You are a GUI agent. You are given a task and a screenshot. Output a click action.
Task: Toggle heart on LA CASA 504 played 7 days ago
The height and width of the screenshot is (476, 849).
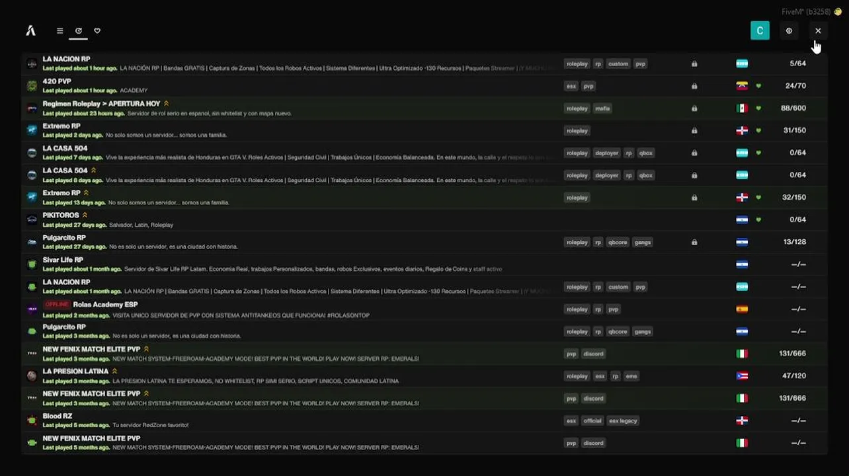coord(758,153)
